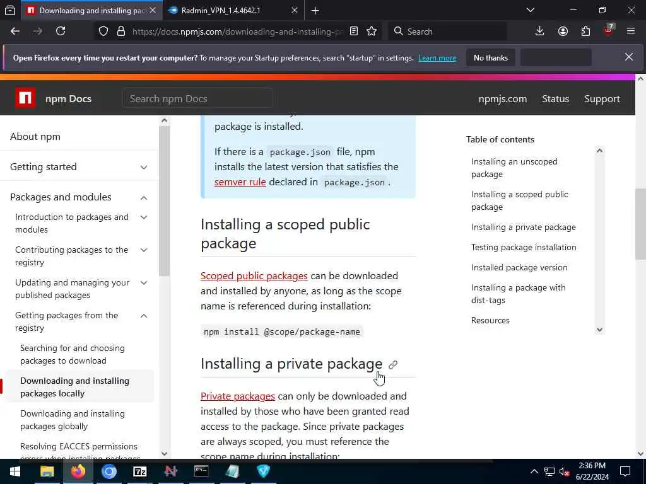Screen dimensions: 646x484
Task: Jump to Installed package version
Action: point(519,267)
